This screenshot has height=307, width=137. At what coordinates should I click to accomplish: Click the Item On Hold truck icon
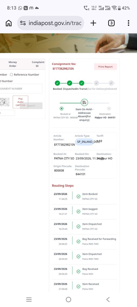[84, 103]
